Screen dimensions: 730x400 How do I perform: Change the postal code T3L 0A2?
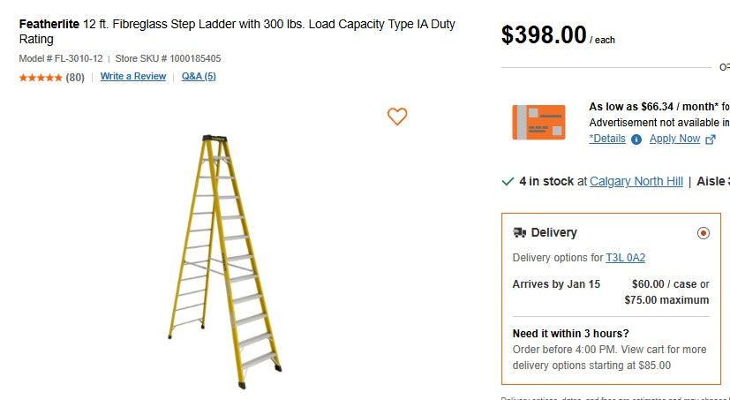625,258
